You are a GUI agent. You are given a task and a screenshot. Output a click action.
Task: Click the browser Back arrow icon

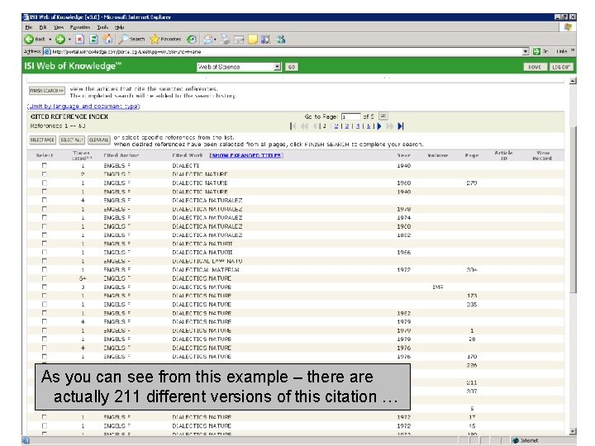(x=29, y=39)
